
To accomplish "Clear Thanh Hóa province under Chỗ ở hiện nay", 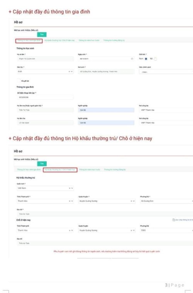I will click(69, 230).
